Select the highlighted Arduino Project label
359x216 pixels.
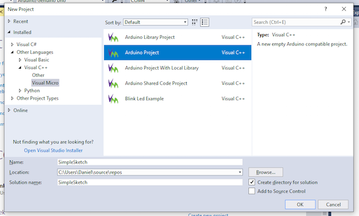(x=142, y=53)
